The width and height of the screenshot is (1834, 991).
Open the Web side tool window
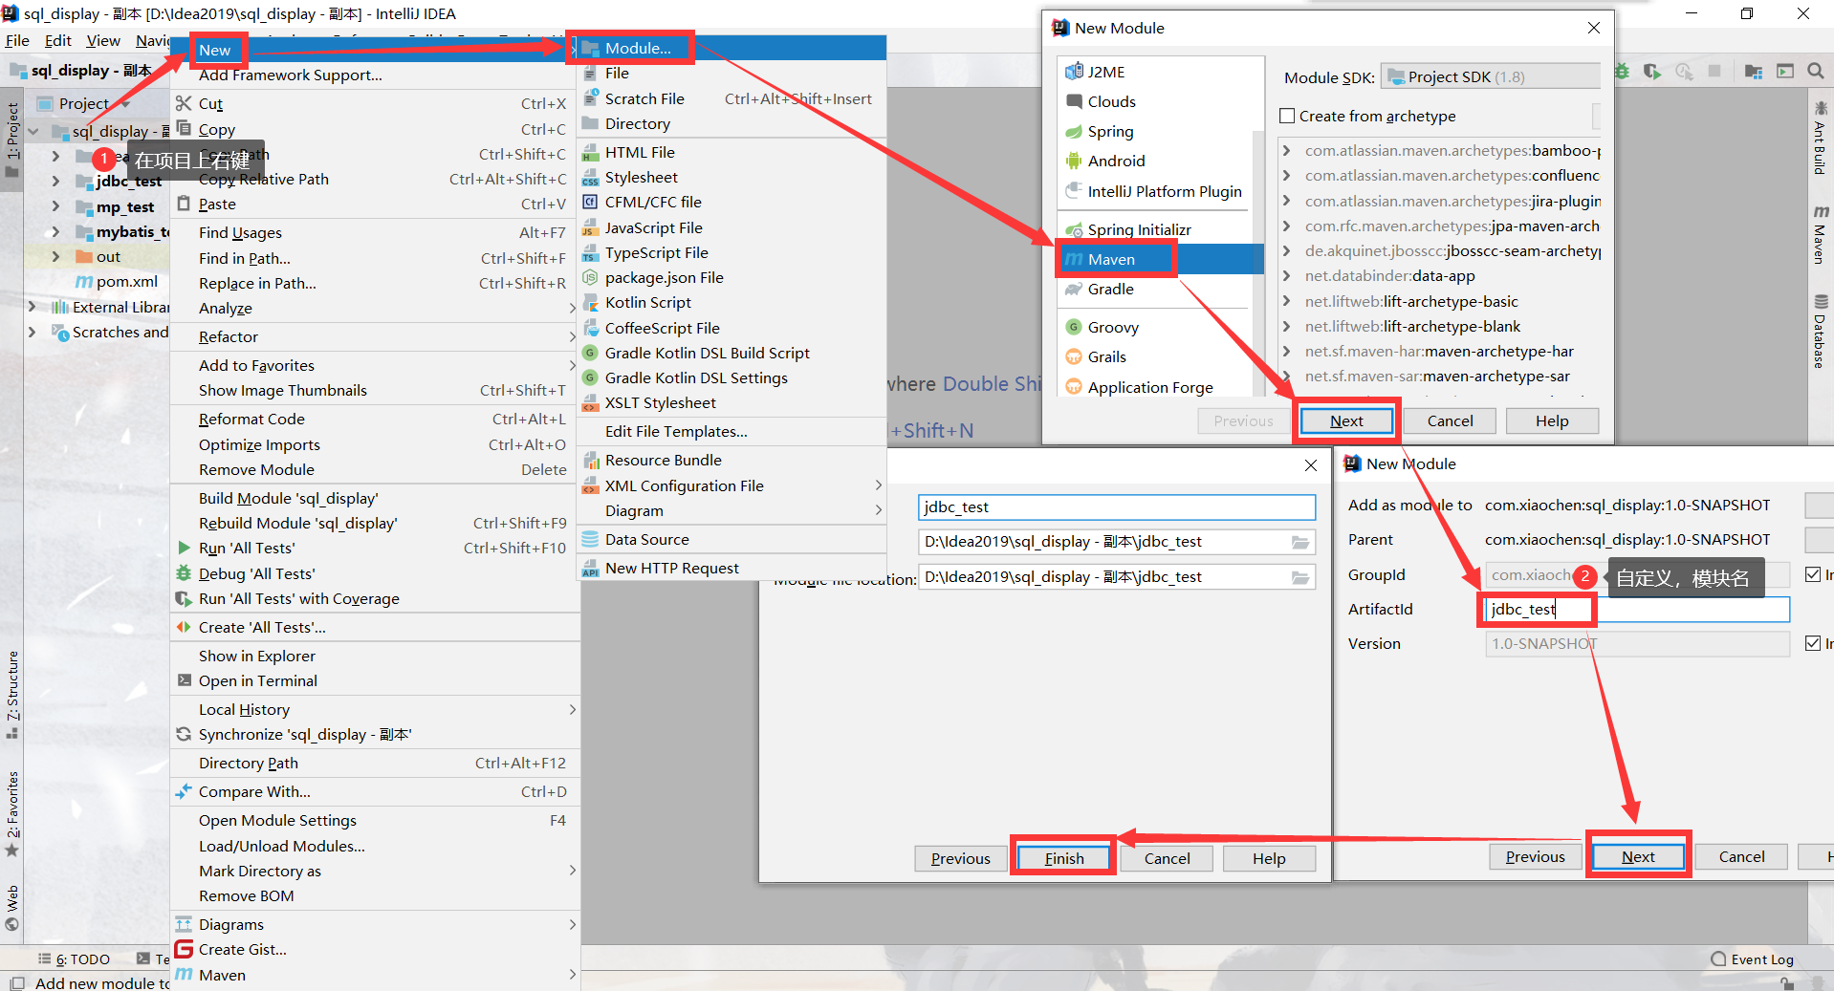12,908
